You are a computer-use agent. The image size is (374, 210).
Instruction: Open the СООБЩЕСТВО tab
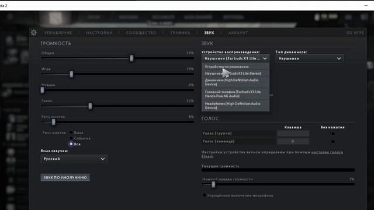(x=141, y=33)
